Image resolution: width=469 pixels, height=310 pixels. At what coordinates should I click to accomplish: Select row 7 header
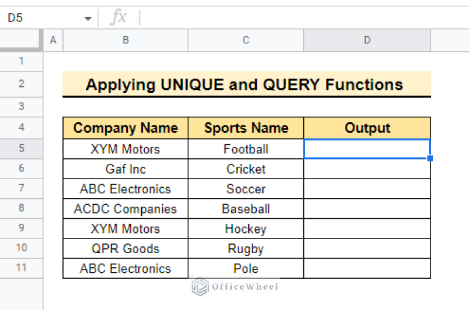[21, 188]
